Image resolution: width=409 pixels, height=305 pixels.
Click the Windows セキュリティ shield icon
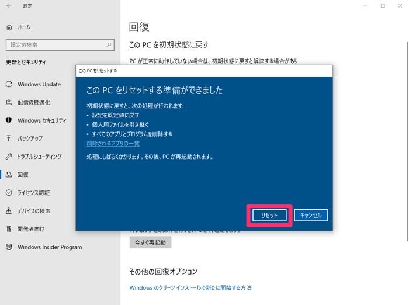tap(9, 120)
